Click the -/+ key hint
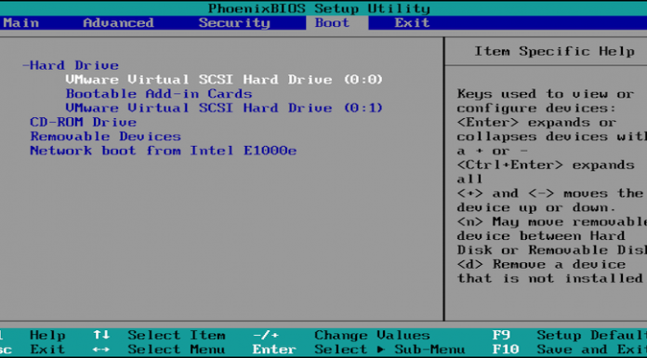 (x=266, y=335)
